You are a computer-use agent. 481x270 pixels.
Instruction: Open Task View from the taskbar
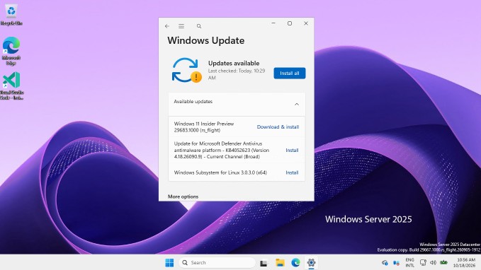coord(264,263)
